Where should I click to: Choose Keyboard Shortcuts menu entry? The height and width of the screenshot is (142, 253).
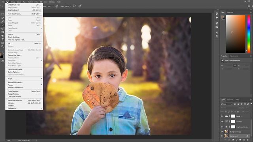pyautogui.click(x=24, y=101)
